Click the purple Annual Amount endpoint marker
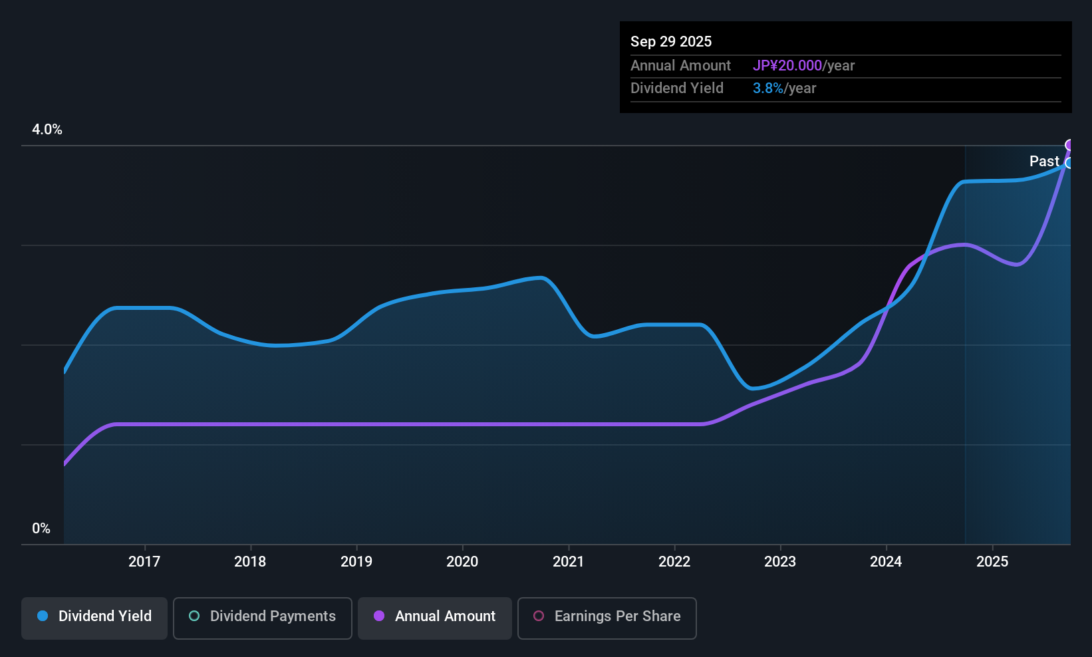Image resolution: width=1092 pixels, height=657 pixels. [1069, 145]
